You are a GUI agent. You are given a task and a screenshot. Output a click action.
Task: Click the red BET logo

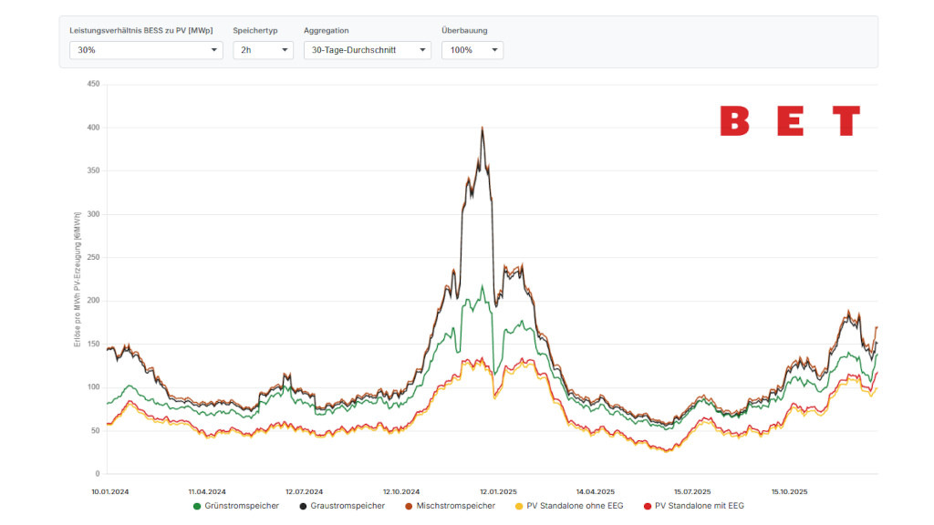pyautogui.click(x=790, y=121)
